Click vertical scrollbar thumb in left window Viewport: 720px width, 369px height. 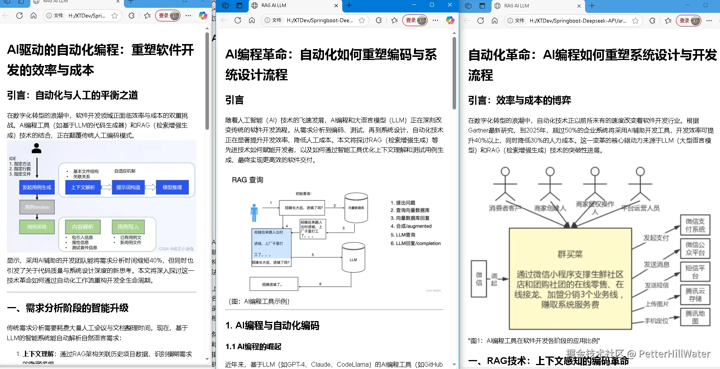click(x=207, y=81)
